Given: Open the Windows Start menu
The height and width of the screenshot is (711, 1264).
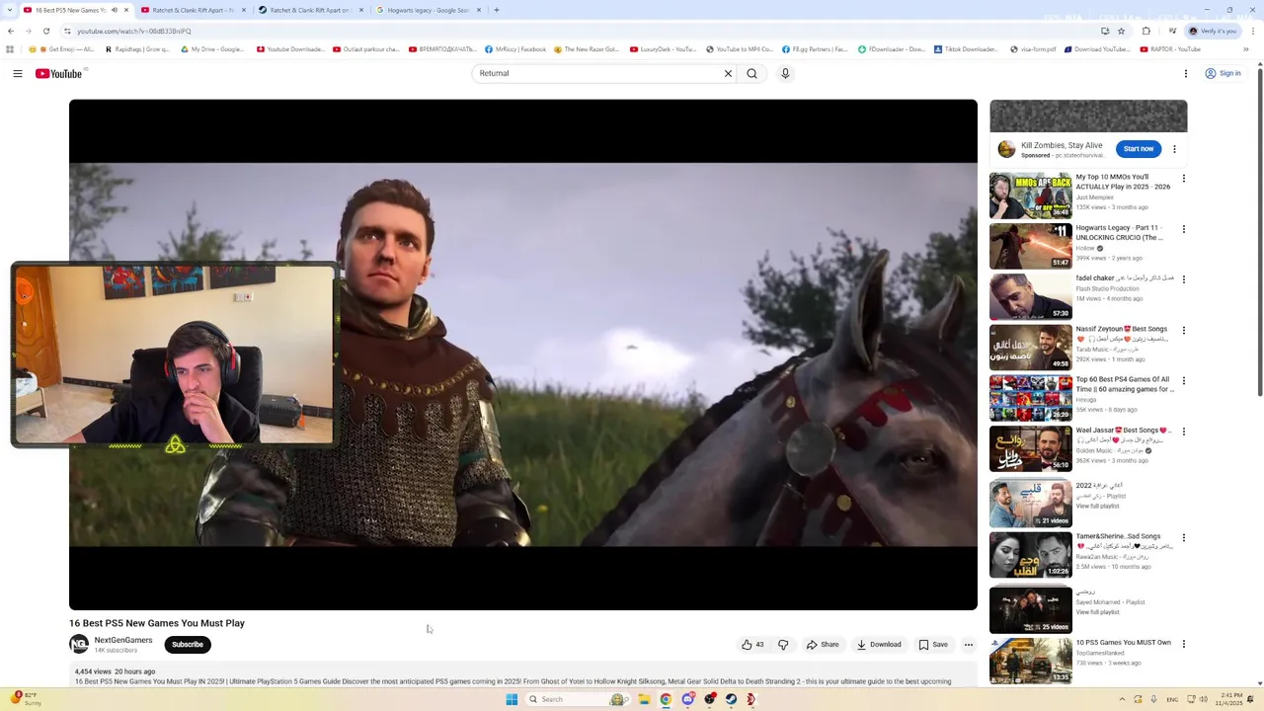Looking at the screenshot, I should [x=512, y=699].
